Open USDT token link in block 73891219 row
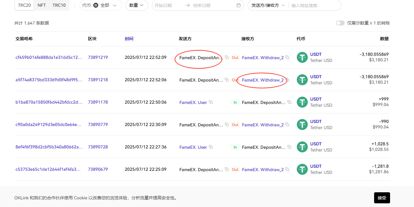Viewport: 414px width, 207px height. pos(316,54)
